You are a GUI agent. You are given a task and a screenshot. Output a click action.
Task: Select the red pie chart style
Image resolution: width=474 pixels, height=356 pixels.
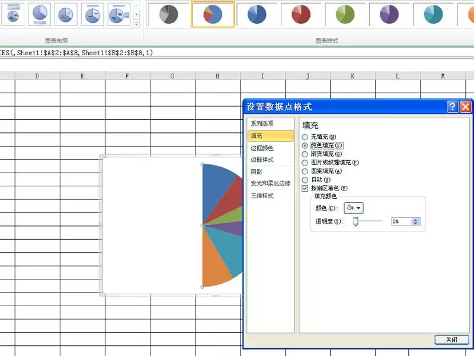(x=301, y=15)
